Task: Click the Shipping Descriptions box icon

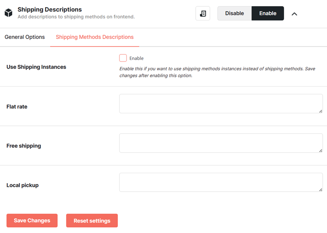Action: (8, 13)
